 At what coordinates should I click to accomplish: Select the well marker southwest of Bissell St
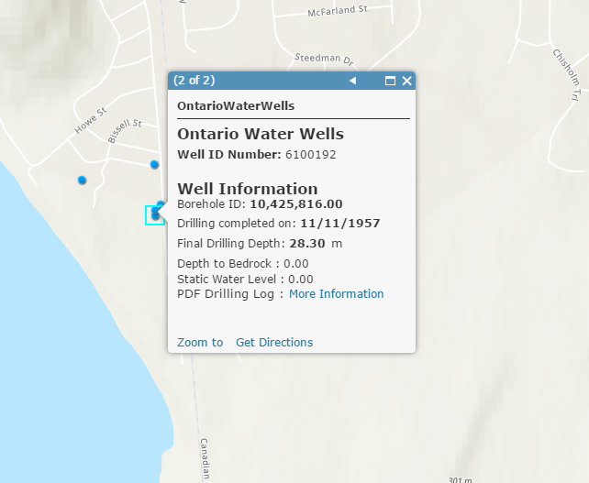coord(82,181)
